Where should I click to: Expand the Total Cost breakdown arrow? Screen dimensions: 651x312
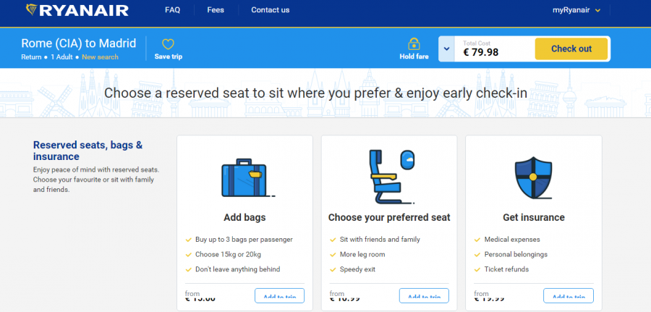[x=446, y=49]
